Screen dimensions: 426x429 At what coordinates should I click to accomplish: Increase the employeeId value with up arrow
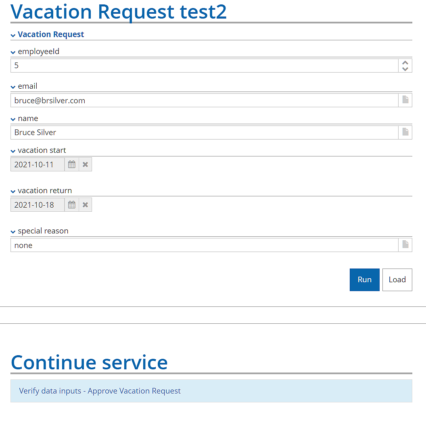pyautogui.click(x=405, y=62)
